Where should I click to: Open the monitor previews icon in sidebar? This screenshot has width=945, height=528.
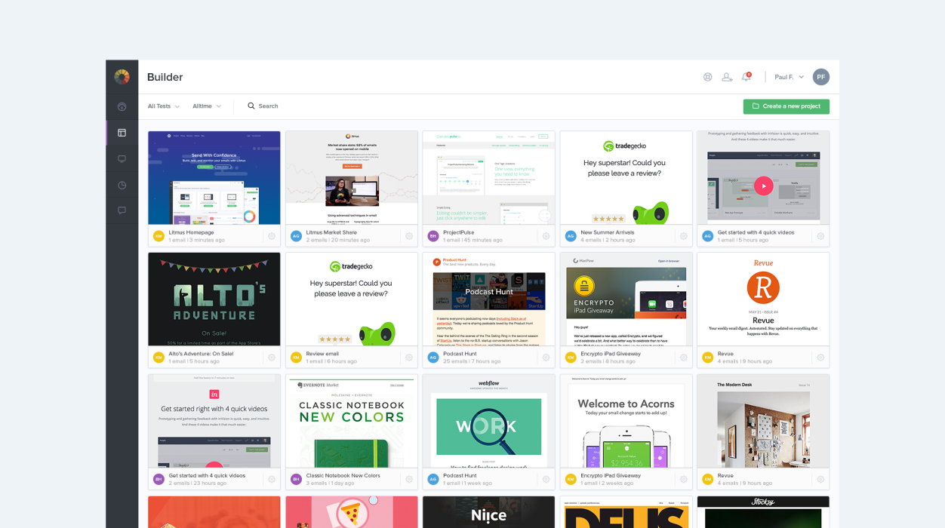pyautogui.click(x=122, y=159)
